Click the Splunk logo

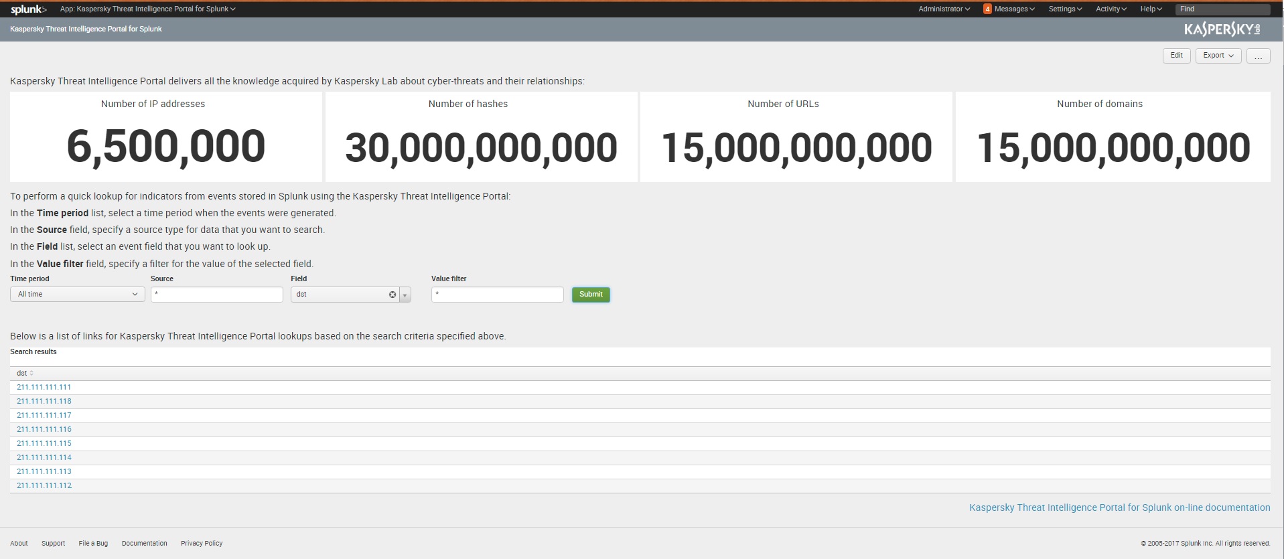(29, 9)
